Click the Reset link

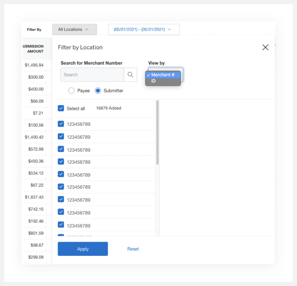pos(133,249)
